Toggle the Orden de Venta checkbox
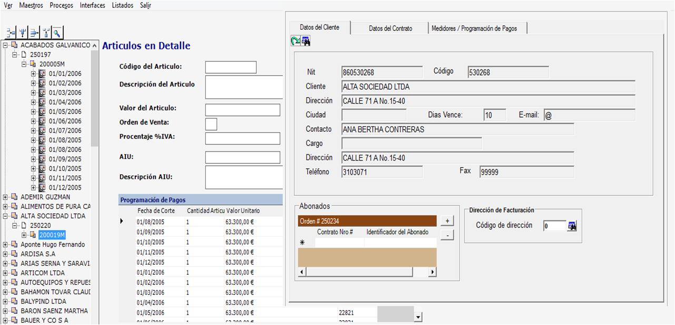This screenshot has width=675, height=325. [x=211, y=124]
